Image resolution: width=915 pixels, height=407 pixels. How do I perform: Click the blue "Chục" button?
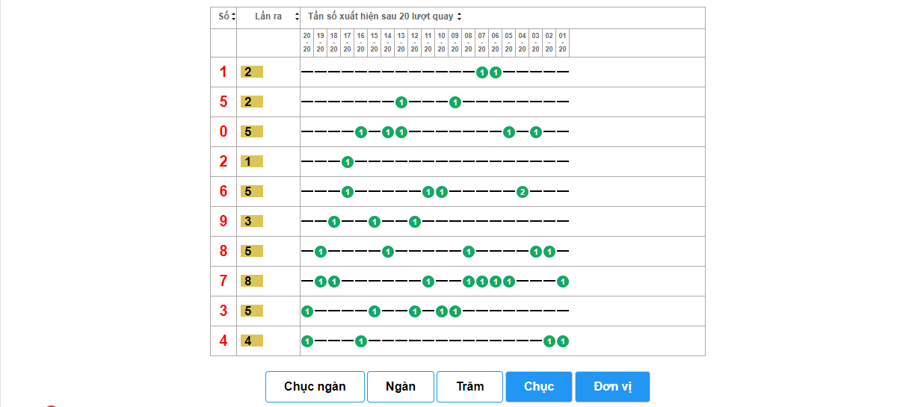[538, 387]
